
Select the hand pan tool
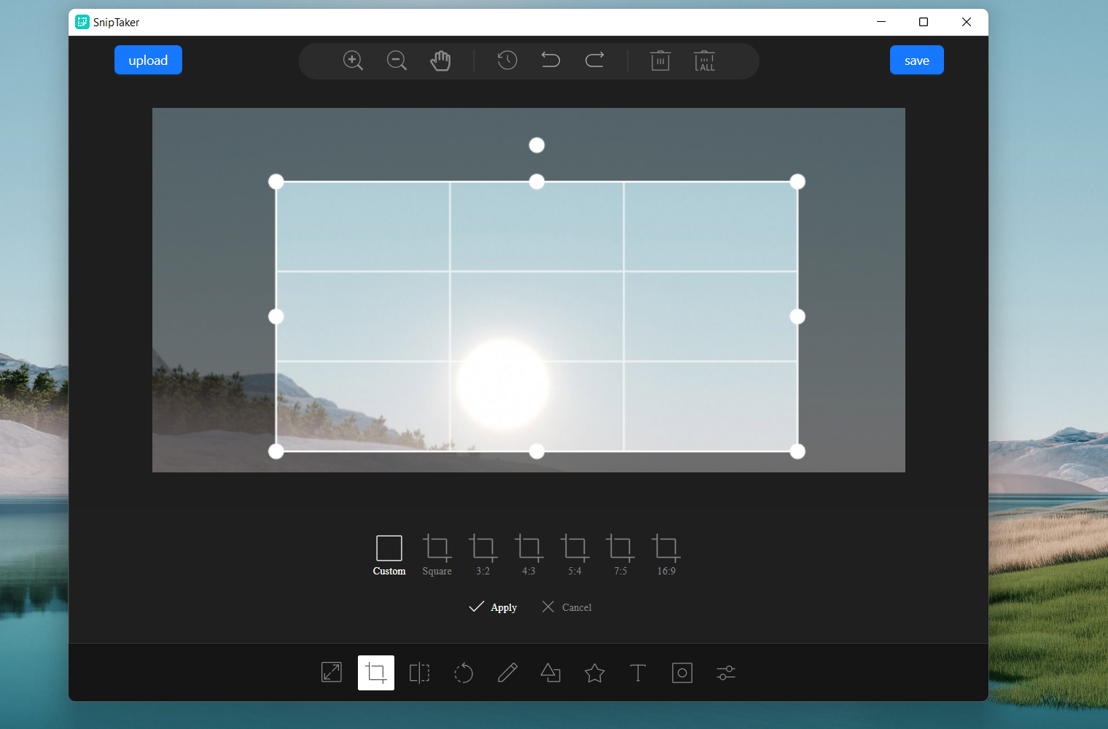pyautogui.click(x=440, y=61)
